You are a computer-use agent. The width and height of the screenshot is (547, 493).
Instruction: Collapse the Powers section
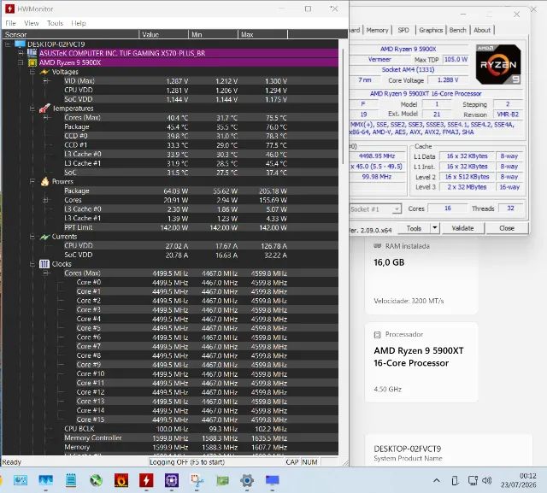pyautogui.click(x=32, y=182)
